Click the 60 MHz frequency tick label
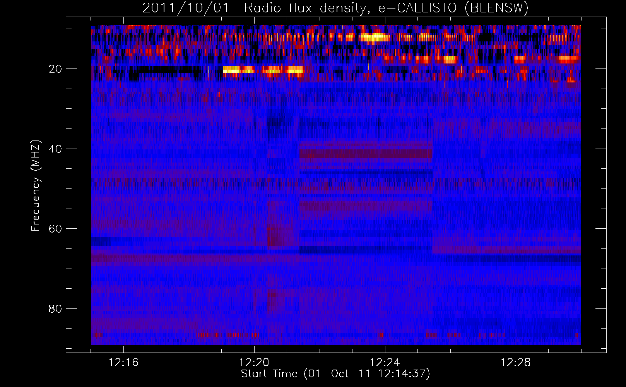Image resolution: width=626 pixels, height=387 pixels. click(55, 229)
